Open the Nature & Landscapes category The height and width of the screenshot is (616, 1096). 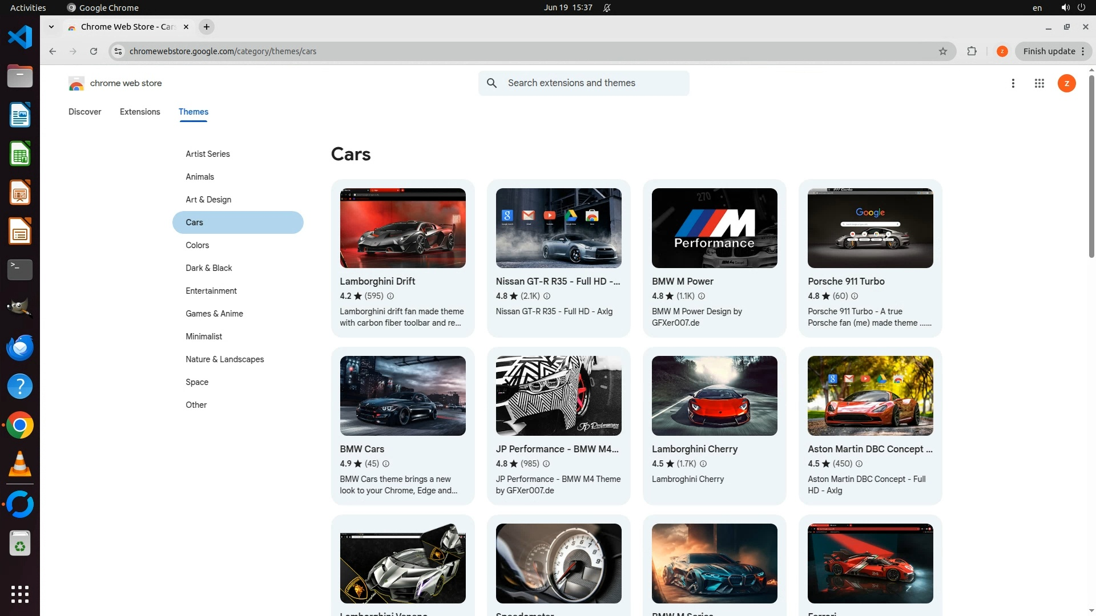click(224, 359)
